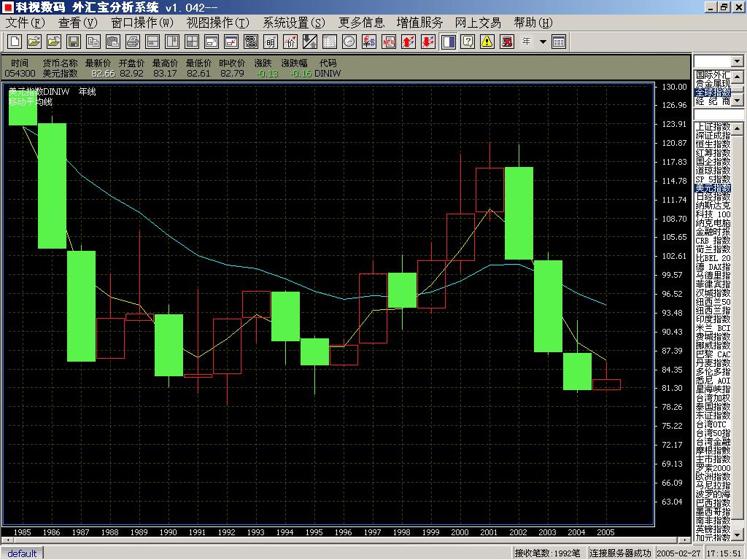Screen dimensions: 747x560
Task: Click the first yellow Open folder icon
Action: tap(34, 42)
